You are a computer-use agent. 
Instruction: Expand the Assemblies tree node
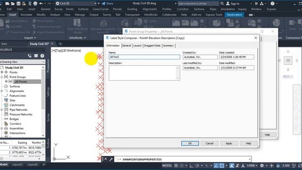(2, 128)
